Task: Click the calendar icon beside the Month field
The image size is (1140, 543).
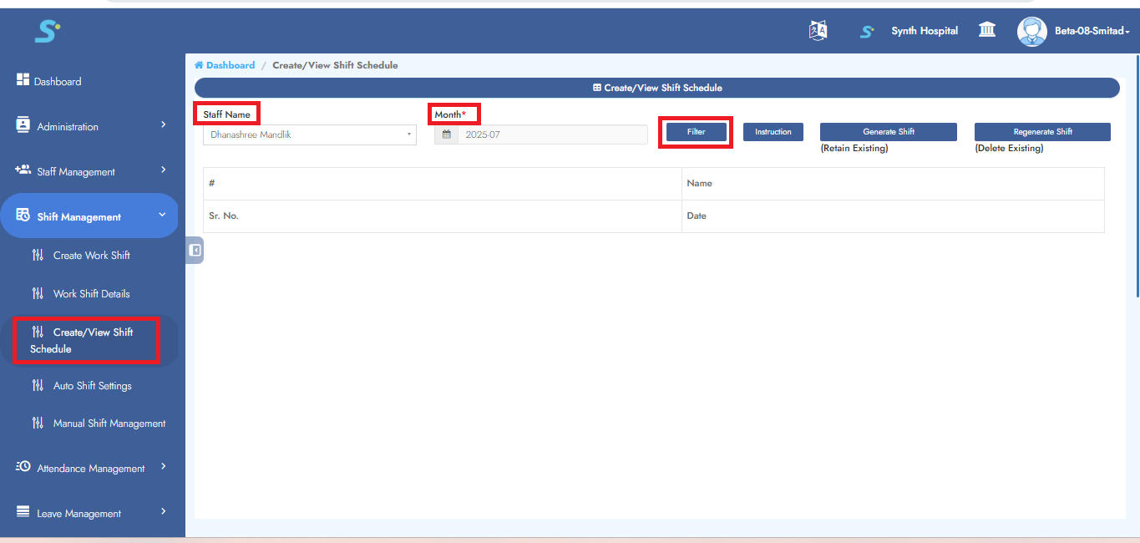Action: click(446, 134)
